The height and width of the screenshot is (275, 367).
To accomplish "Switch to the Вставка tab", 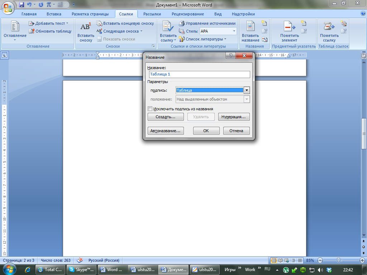I will tap(54, 14).
